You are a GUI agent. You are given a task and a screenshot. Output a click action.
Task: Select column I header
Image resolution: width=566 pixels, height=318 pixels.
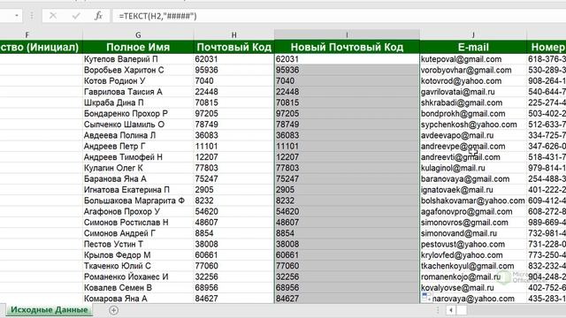[347, 35]
